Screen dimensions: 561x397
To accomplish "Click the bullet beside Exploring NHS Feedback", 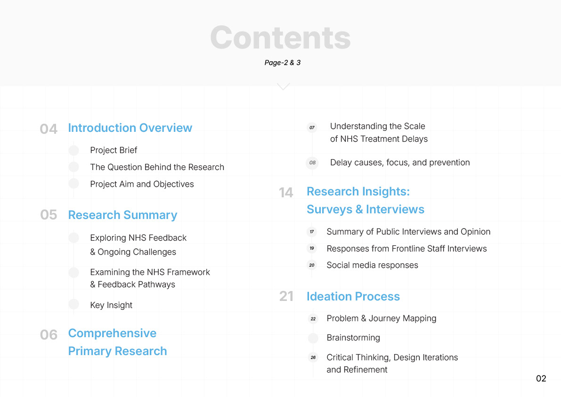I will click(73, 238).
